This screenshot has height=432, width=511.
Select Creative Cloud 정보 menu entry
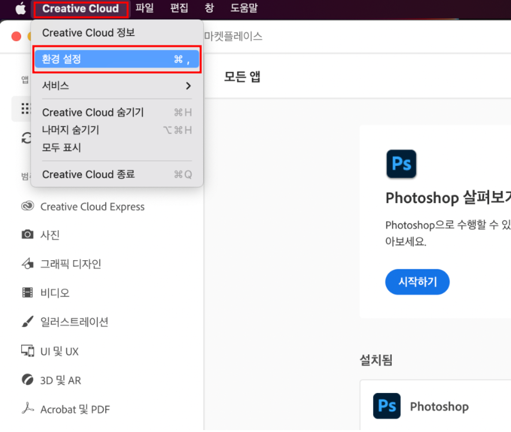[117, 33]
